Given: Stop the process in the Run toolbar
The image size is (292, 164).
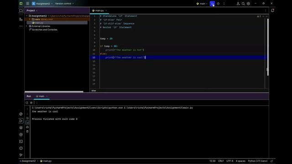Looking at the screenshot, I should pos(31,102).
